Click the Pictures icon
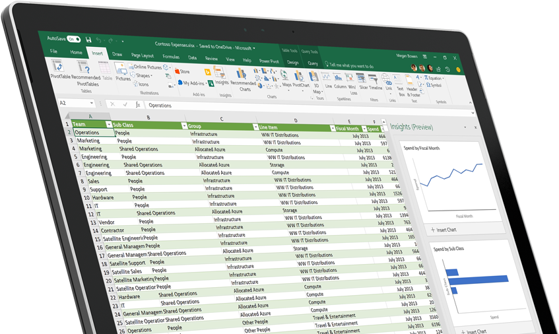 point(122,73)
